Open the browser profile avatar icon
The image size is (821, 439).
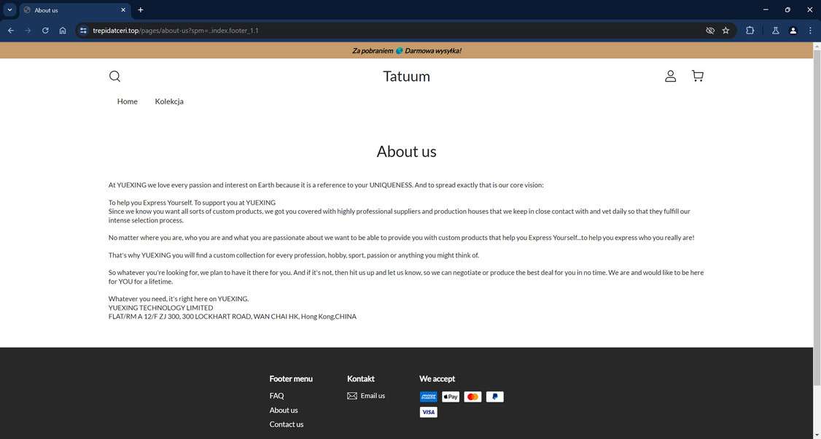[x=793, y=31]
